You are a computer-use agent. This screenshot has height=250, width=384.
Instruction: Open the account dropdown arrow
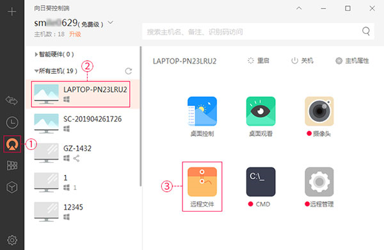111,22
